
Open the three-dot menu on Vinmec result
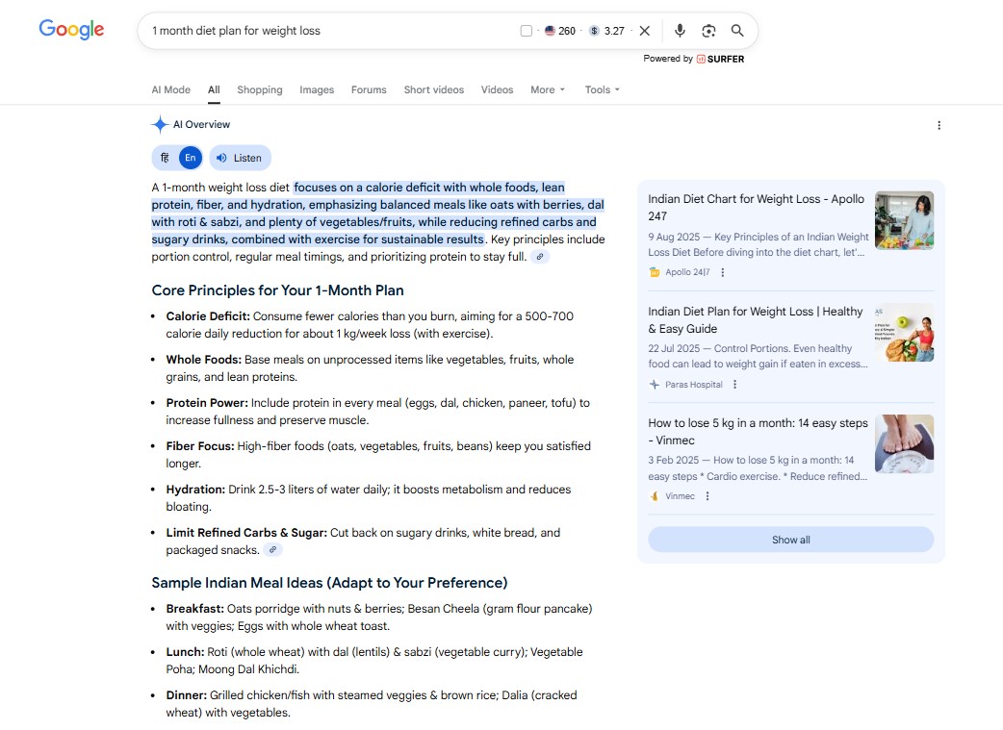pyautogui.click(x=707, y=496)
